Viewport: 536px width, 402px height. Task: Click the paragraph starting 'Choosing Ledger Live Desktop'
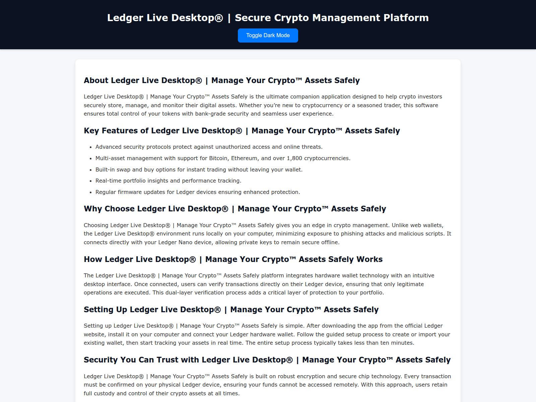267,234
